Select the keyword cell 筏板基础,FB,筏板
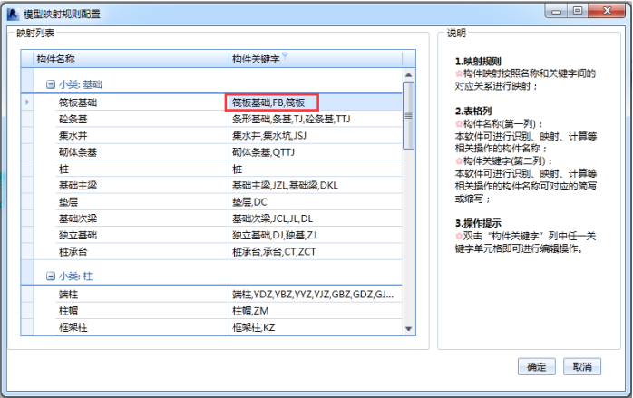The width and height of the screenshot is (633, 398). (316, 102)
